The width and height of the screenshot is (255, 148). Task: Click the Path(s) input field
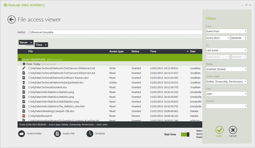[116, 32]
